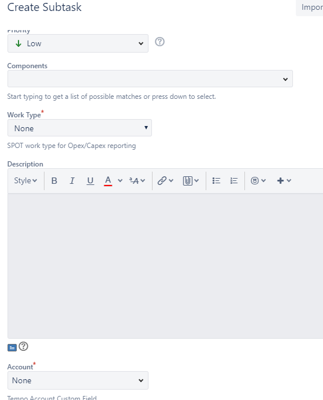Switch editor mode with blue text icon
This screenshot has height=400, width=323.
12,347
